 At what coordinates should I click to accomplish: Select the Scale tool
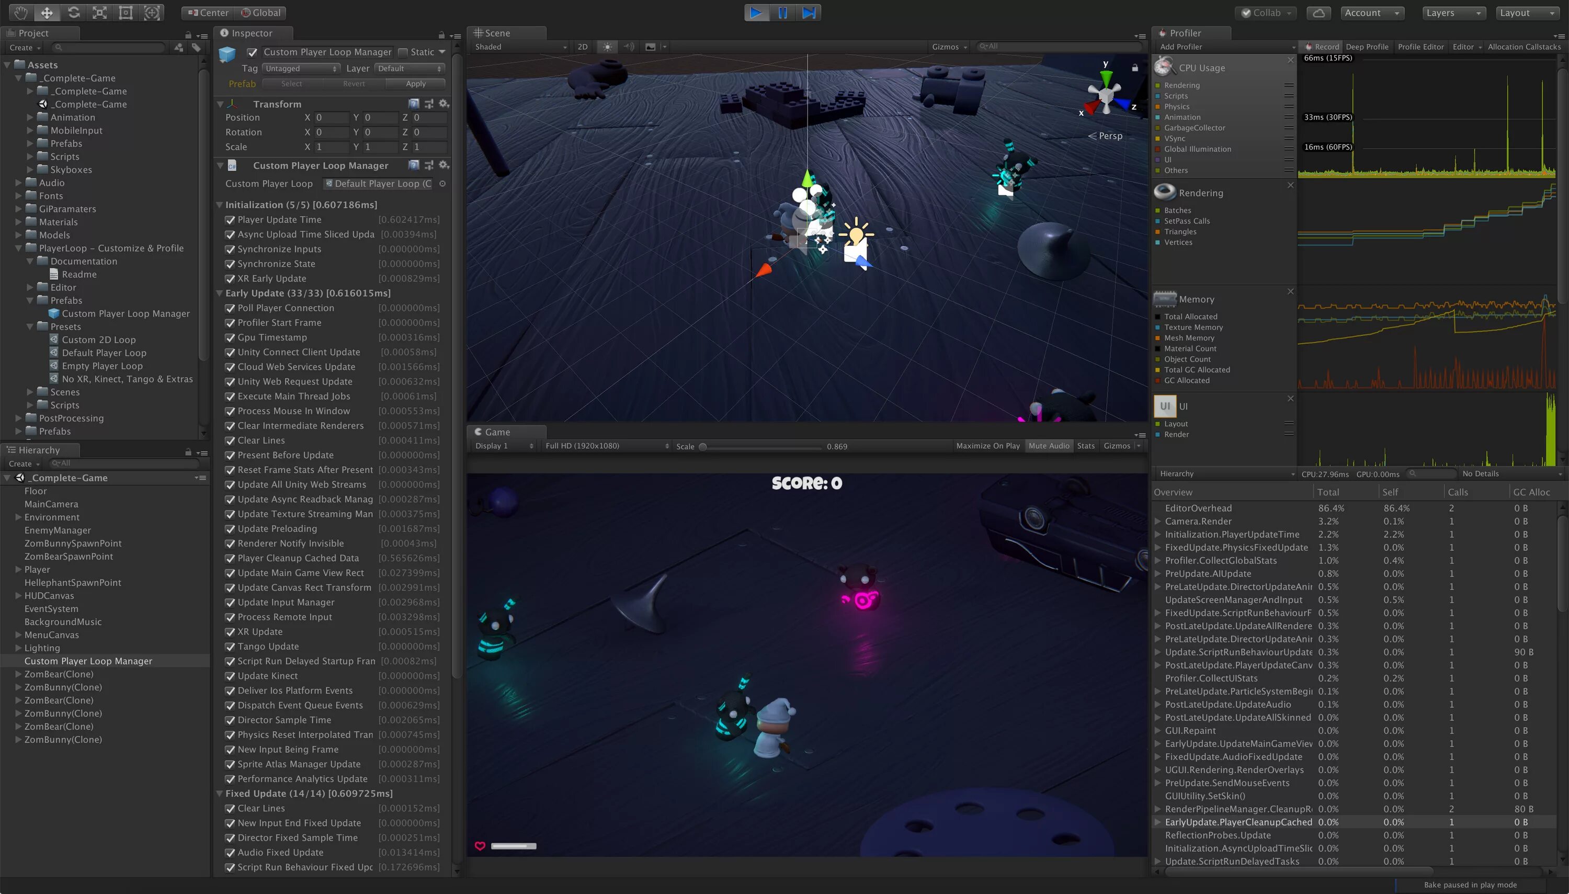(99, 12)
